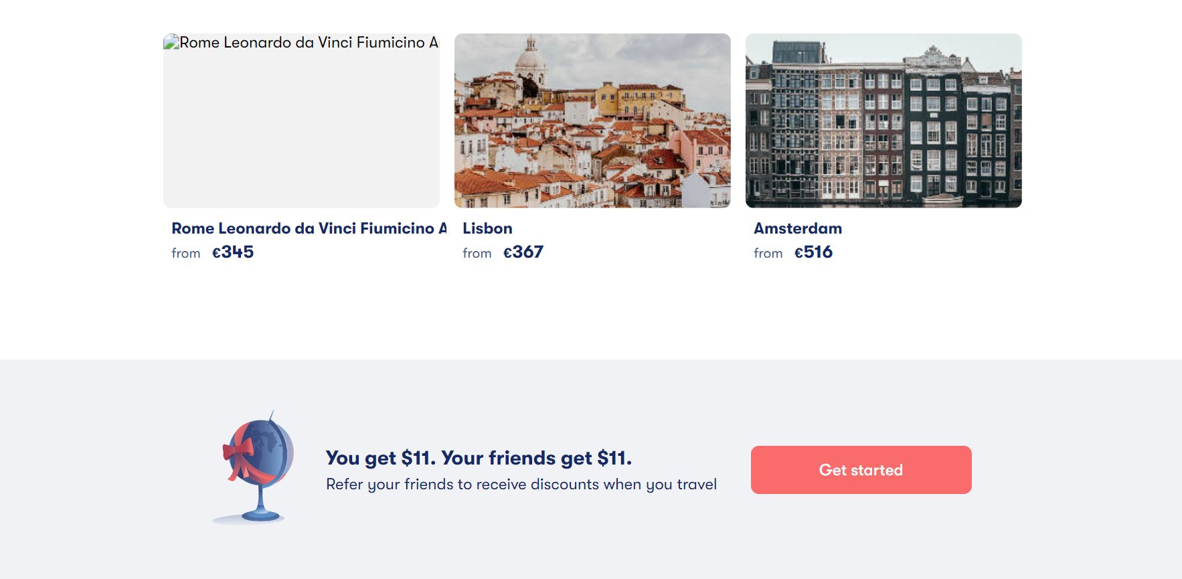The height and width of the screenshot is (579, 1182).
Task: Select the Lisbon destination title
Action: 487,228
